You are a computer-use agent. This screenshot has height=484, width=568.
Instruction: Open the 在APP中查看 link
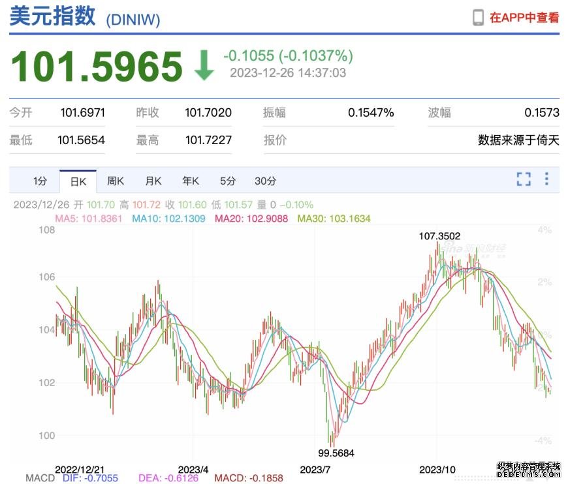(x=524, y=18)
